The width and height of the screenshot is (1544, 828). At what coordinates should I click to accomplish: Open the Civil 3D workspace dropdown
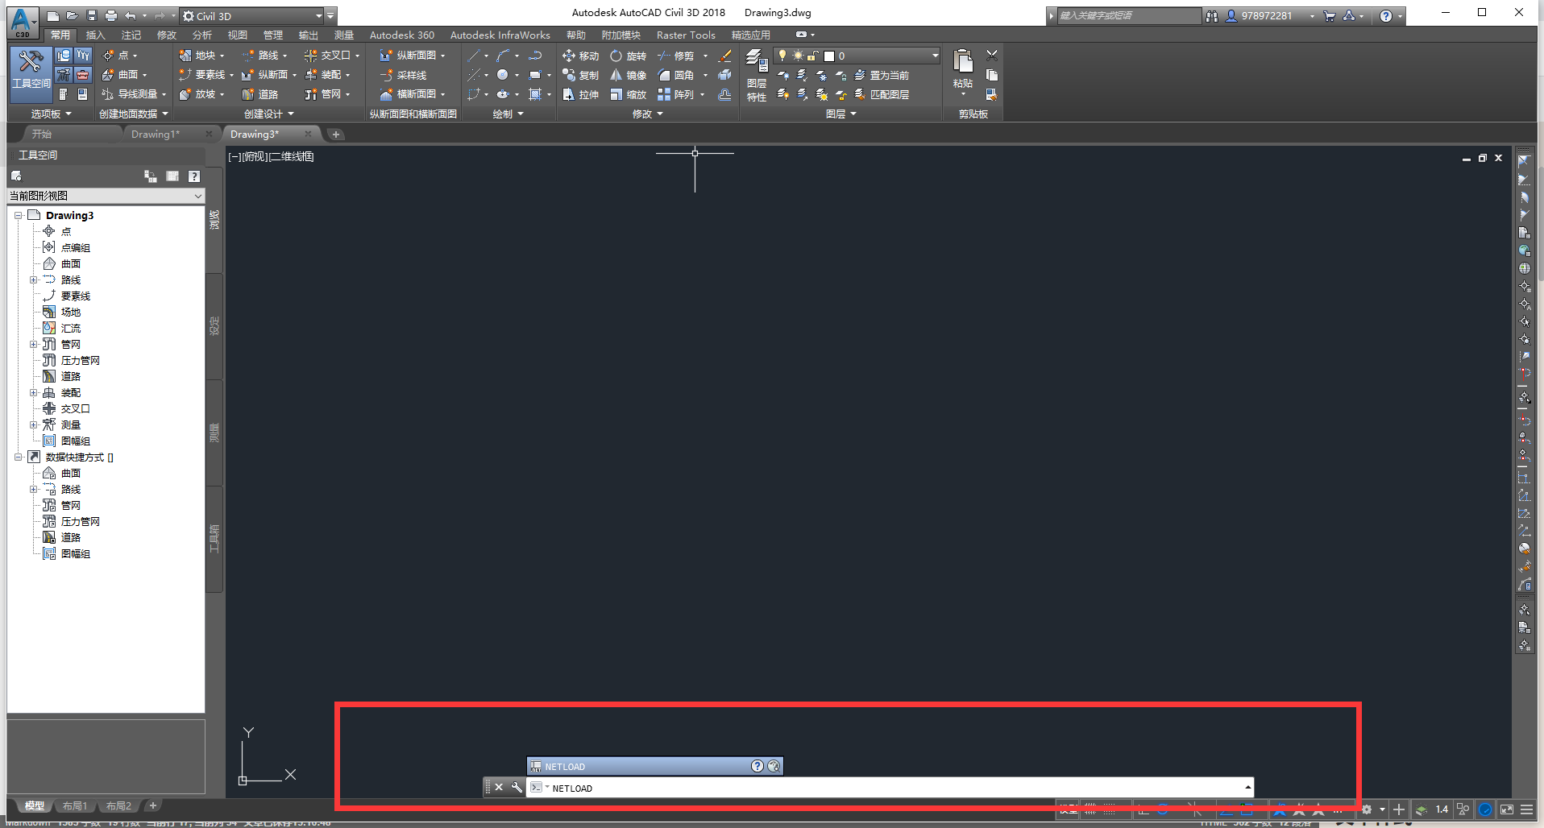(x=251, y=15)
